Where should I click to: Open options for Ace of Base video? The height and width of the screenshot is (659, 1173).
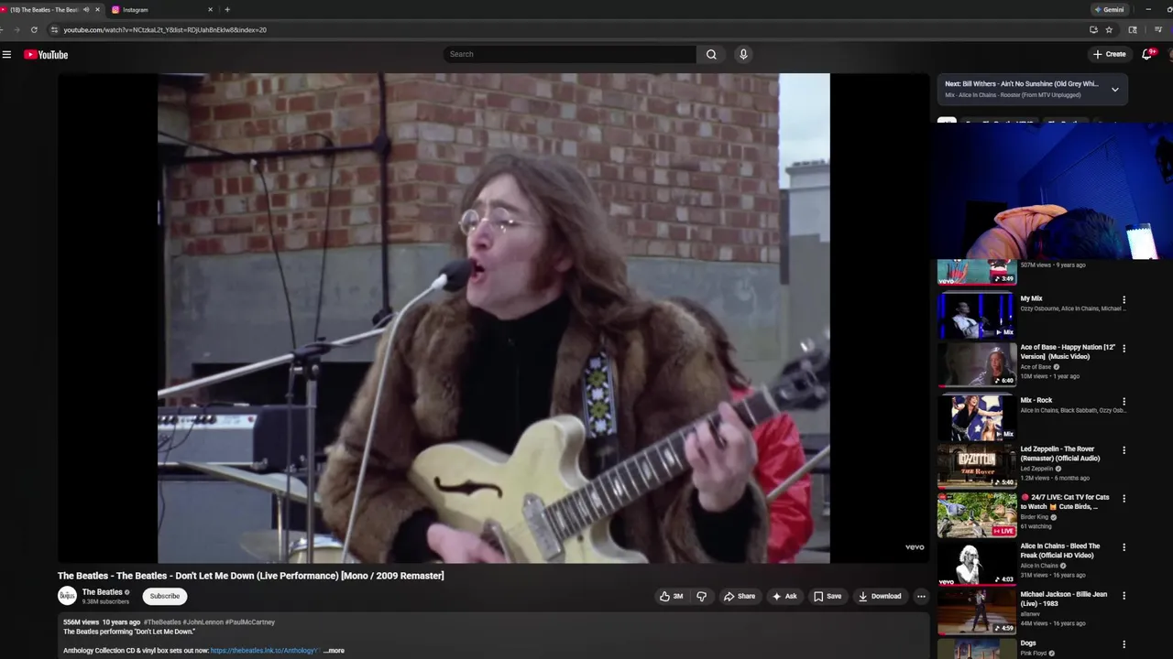click(x=1124, y=349)
